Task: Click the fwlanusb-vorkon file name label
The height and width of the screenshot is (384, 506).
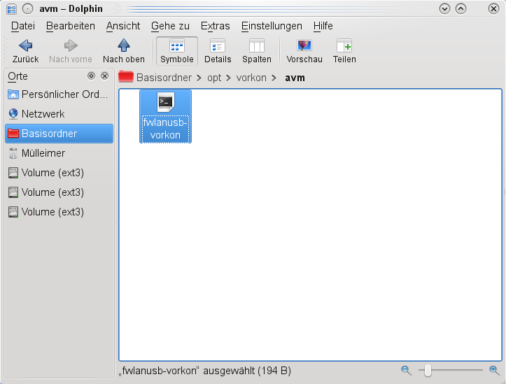Action: (165, 129)
